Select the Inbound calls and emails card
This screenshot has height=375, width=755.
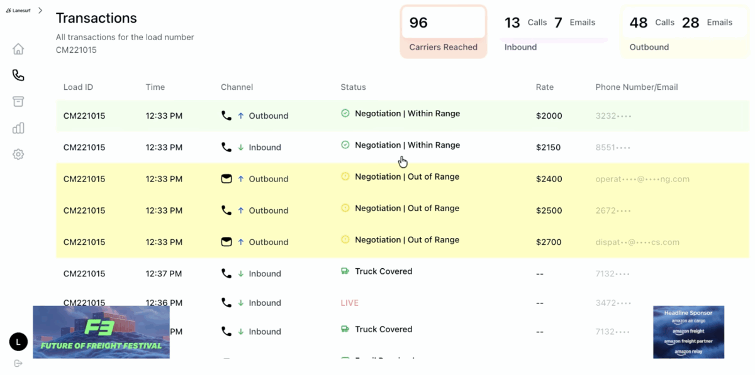click(554, 32)
